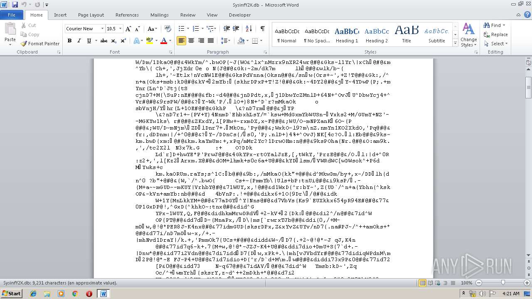Switch to the Mailings tab

160,15
